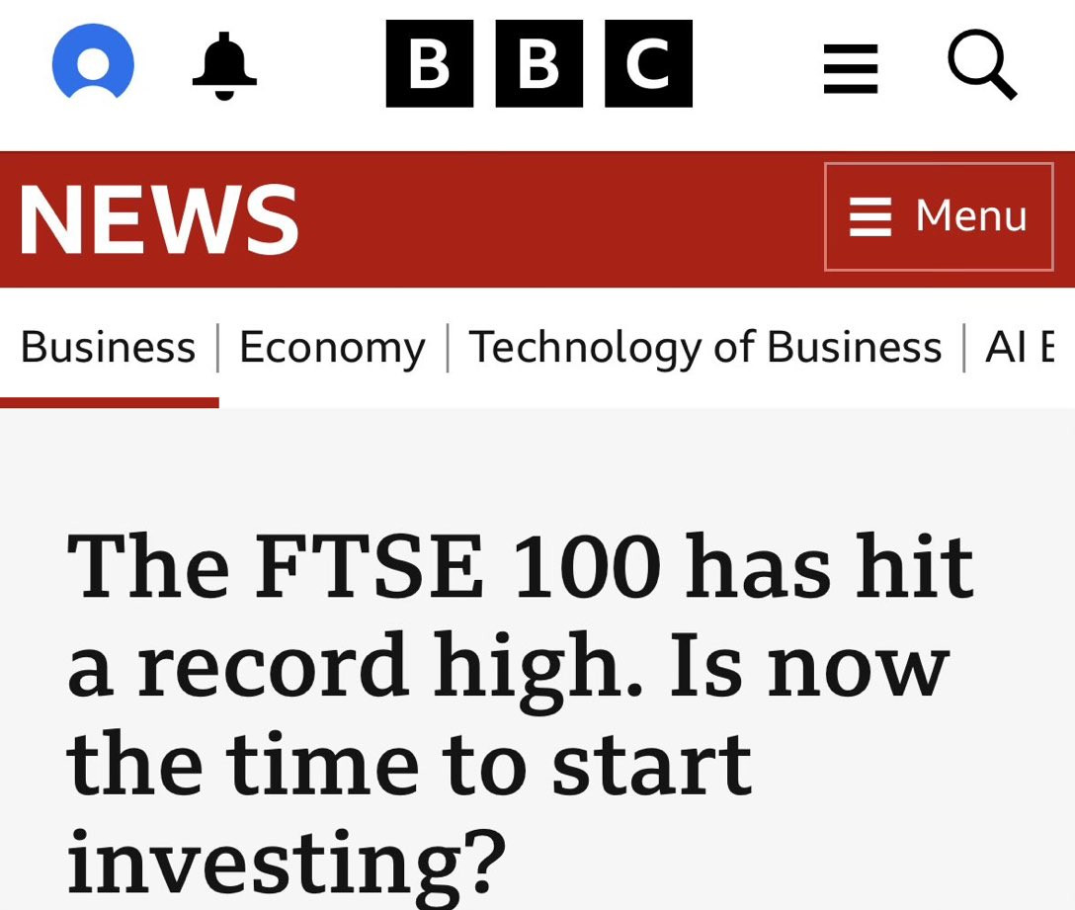Go to BBC News home via NEWS logo

coord(159,220)
